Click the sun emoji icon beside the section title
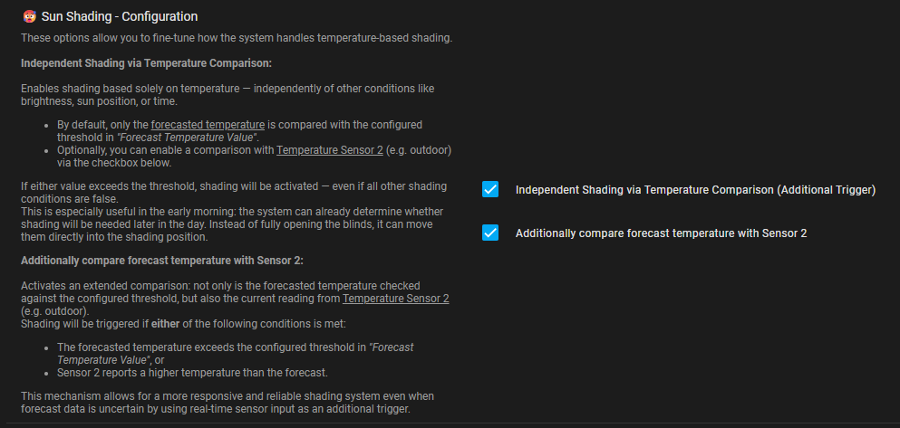The width and height of the screenshot is (900, 428). point(29,16)
